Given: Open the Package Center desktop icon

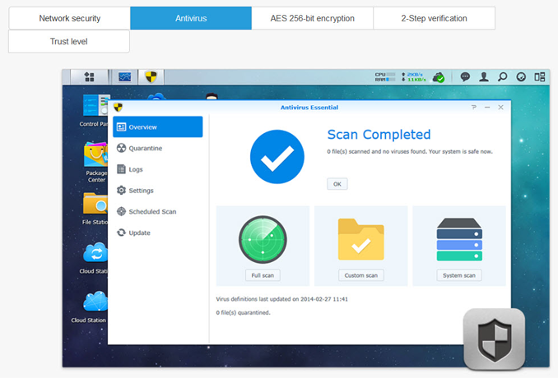Looking at the screenshot, I should click(96, 163).
